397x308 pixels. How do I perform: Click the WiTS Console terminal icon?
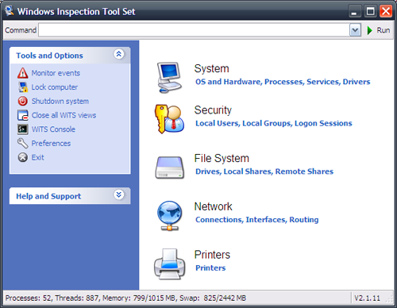(23, 129)
